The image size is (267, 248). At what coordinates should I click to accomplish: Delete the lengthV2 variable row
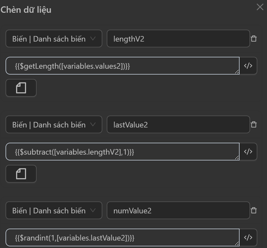click(x=253, y=39)
